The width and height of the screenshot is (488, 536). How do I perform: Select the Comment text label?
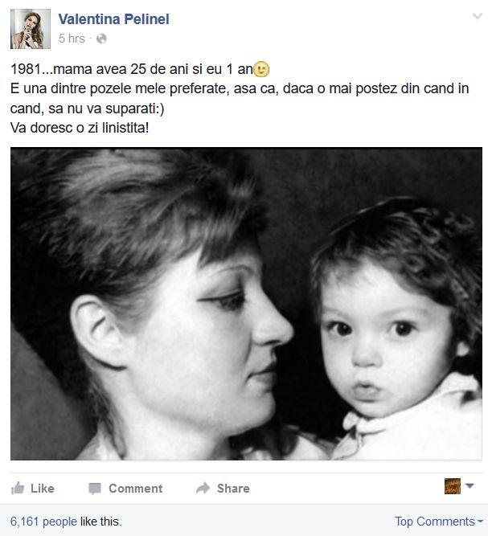point(135,489)
